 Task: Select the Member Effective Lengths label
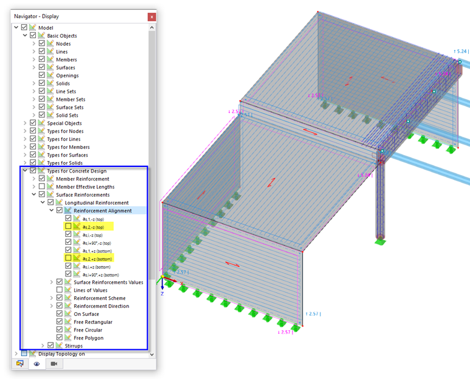coord(85,187)
